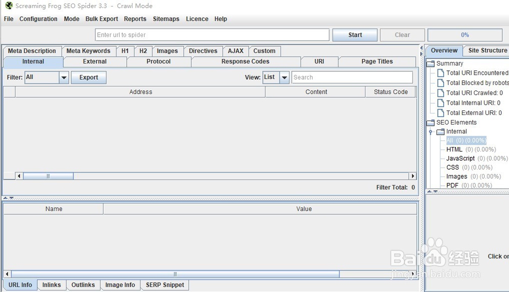The height and width of the screenshot is (292, 509).
Task: Switch to the Images tab
Action: pos(167,51)
